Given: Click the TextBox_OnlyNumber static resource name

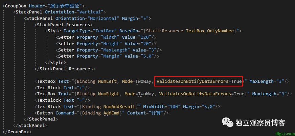Looking at the screenshot, I should (x=210, y=31).
